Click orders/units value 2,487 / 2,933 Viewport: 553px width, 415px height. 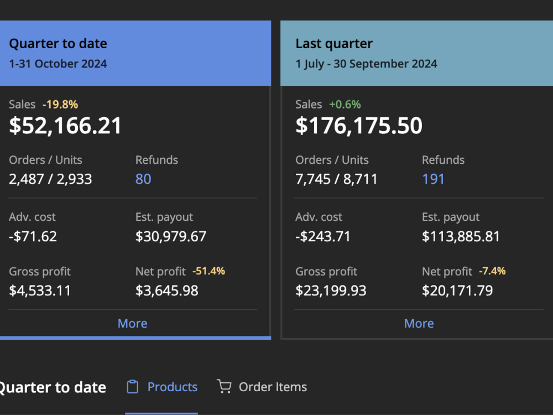pos(50,179)
